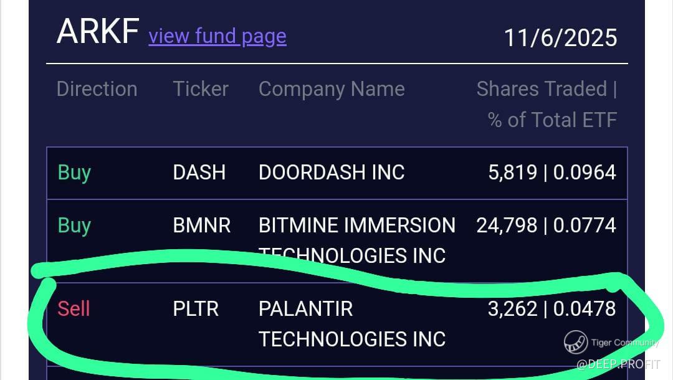
Task: Select BMNR shares value 24,798 | 0.0774
Action: point(546,225)
